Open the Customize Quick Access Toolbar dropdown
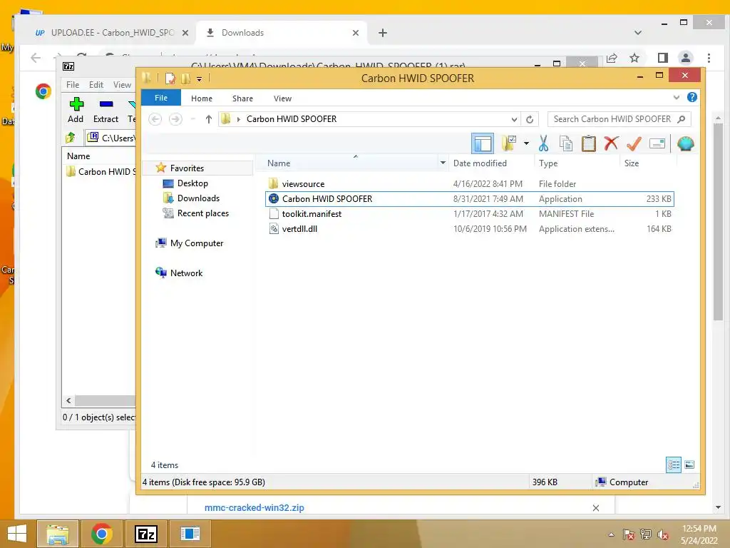 [x=200, y=78]
